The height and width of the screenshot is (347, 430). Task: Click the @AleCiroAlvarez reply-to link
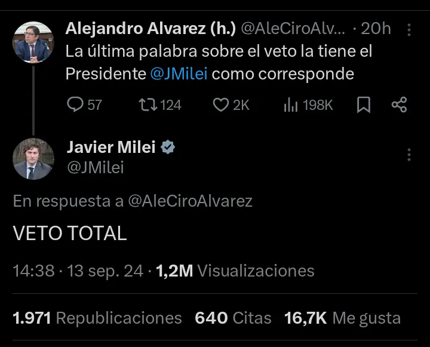(191, 201)
